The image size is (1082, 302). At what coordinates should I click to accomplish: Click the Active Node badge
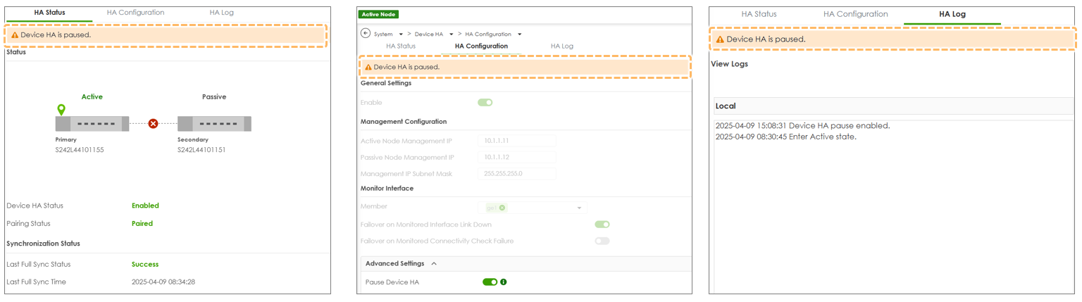pyautogui.click(x=378, y=14)
